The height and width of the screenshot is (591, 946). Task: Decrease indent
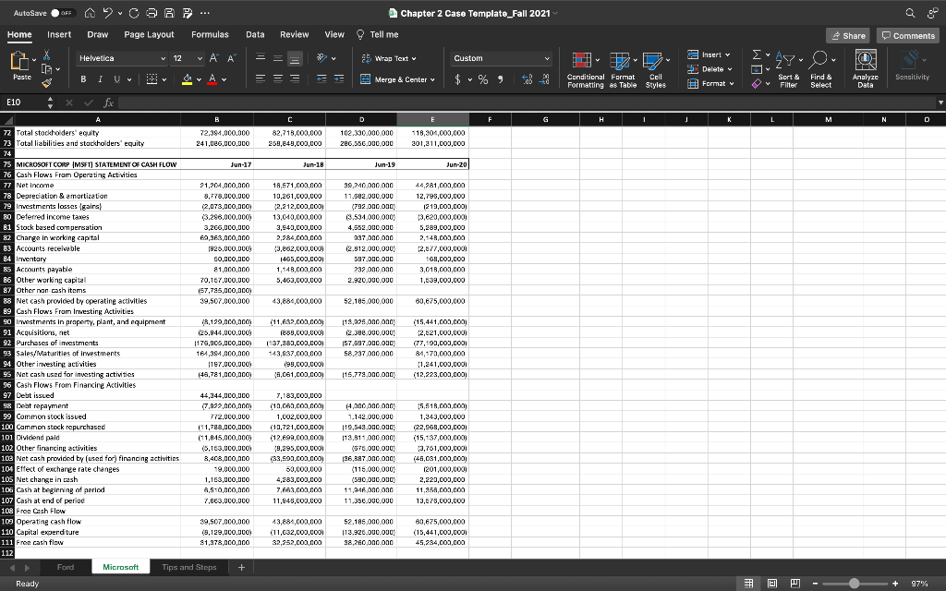(x=322, y=79)
